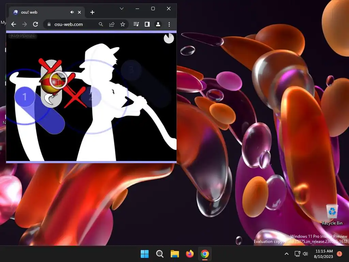This screenshot has height=262, width=349.
Task: Close the osu! web tab
Action: pyautogui.click(x=79, y=12)
